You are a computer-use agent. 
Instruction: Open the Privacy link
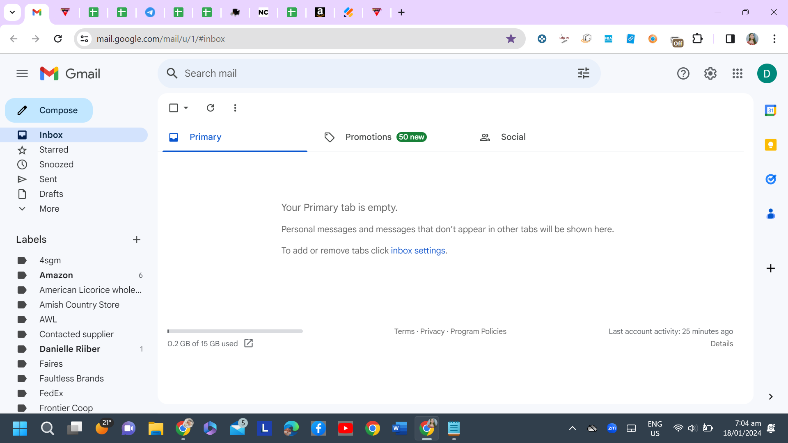(432, 331)
